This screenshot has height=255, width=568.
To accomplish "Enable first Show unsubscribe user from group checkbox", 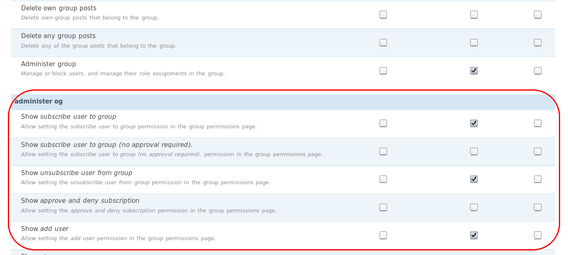I will [x=383, y=179].
